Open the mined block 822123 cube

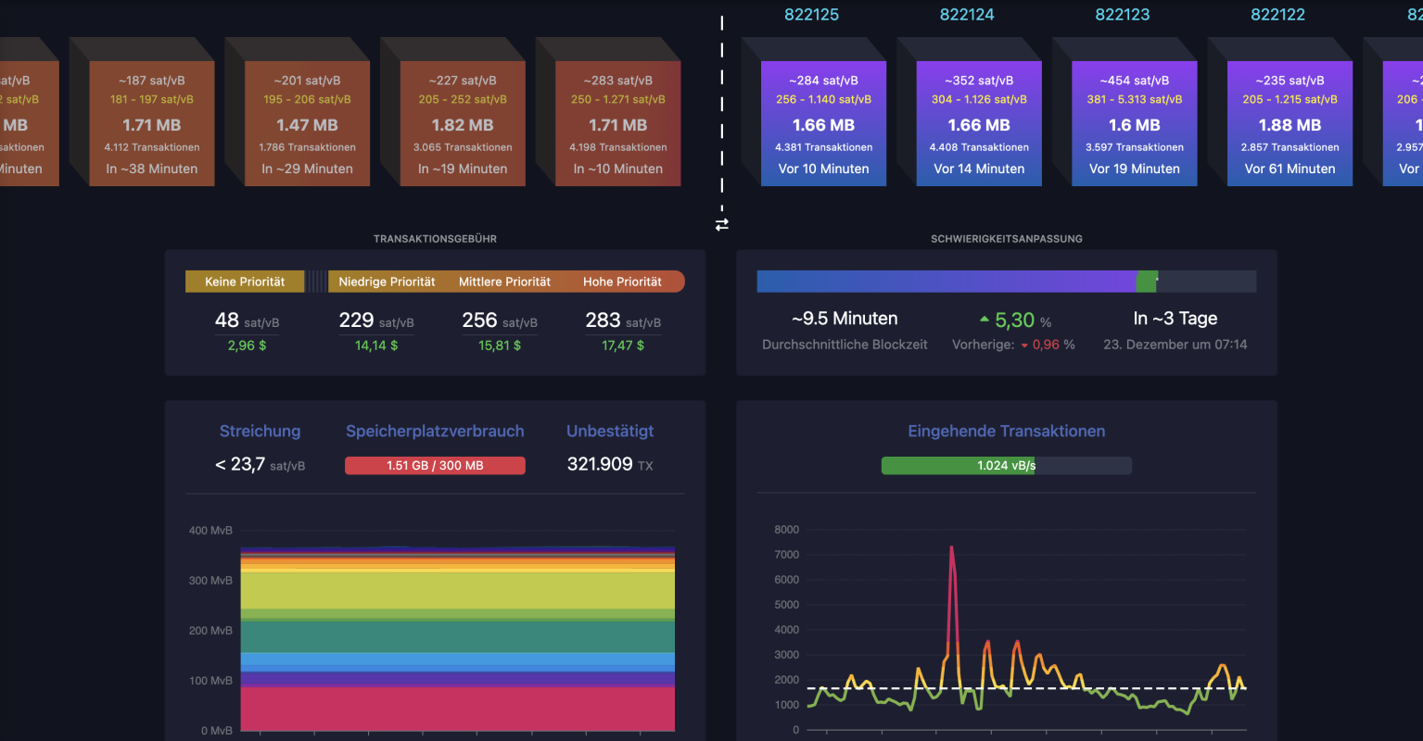tap(1134, 122)
